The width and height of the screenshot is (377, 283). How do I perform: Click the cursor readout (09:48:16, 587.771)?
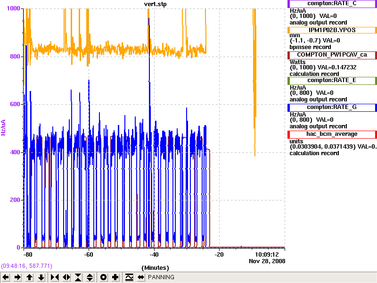pos(26,266)
